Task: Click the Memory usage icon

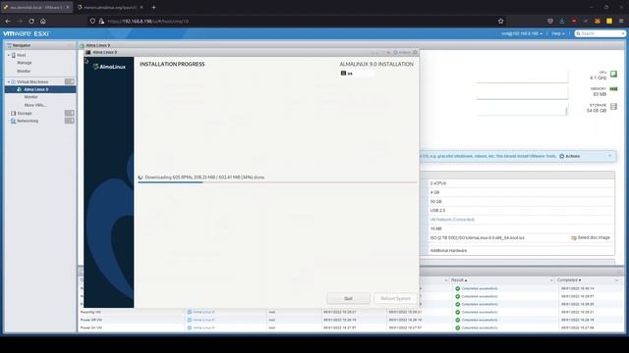Action: pos(613,89)
